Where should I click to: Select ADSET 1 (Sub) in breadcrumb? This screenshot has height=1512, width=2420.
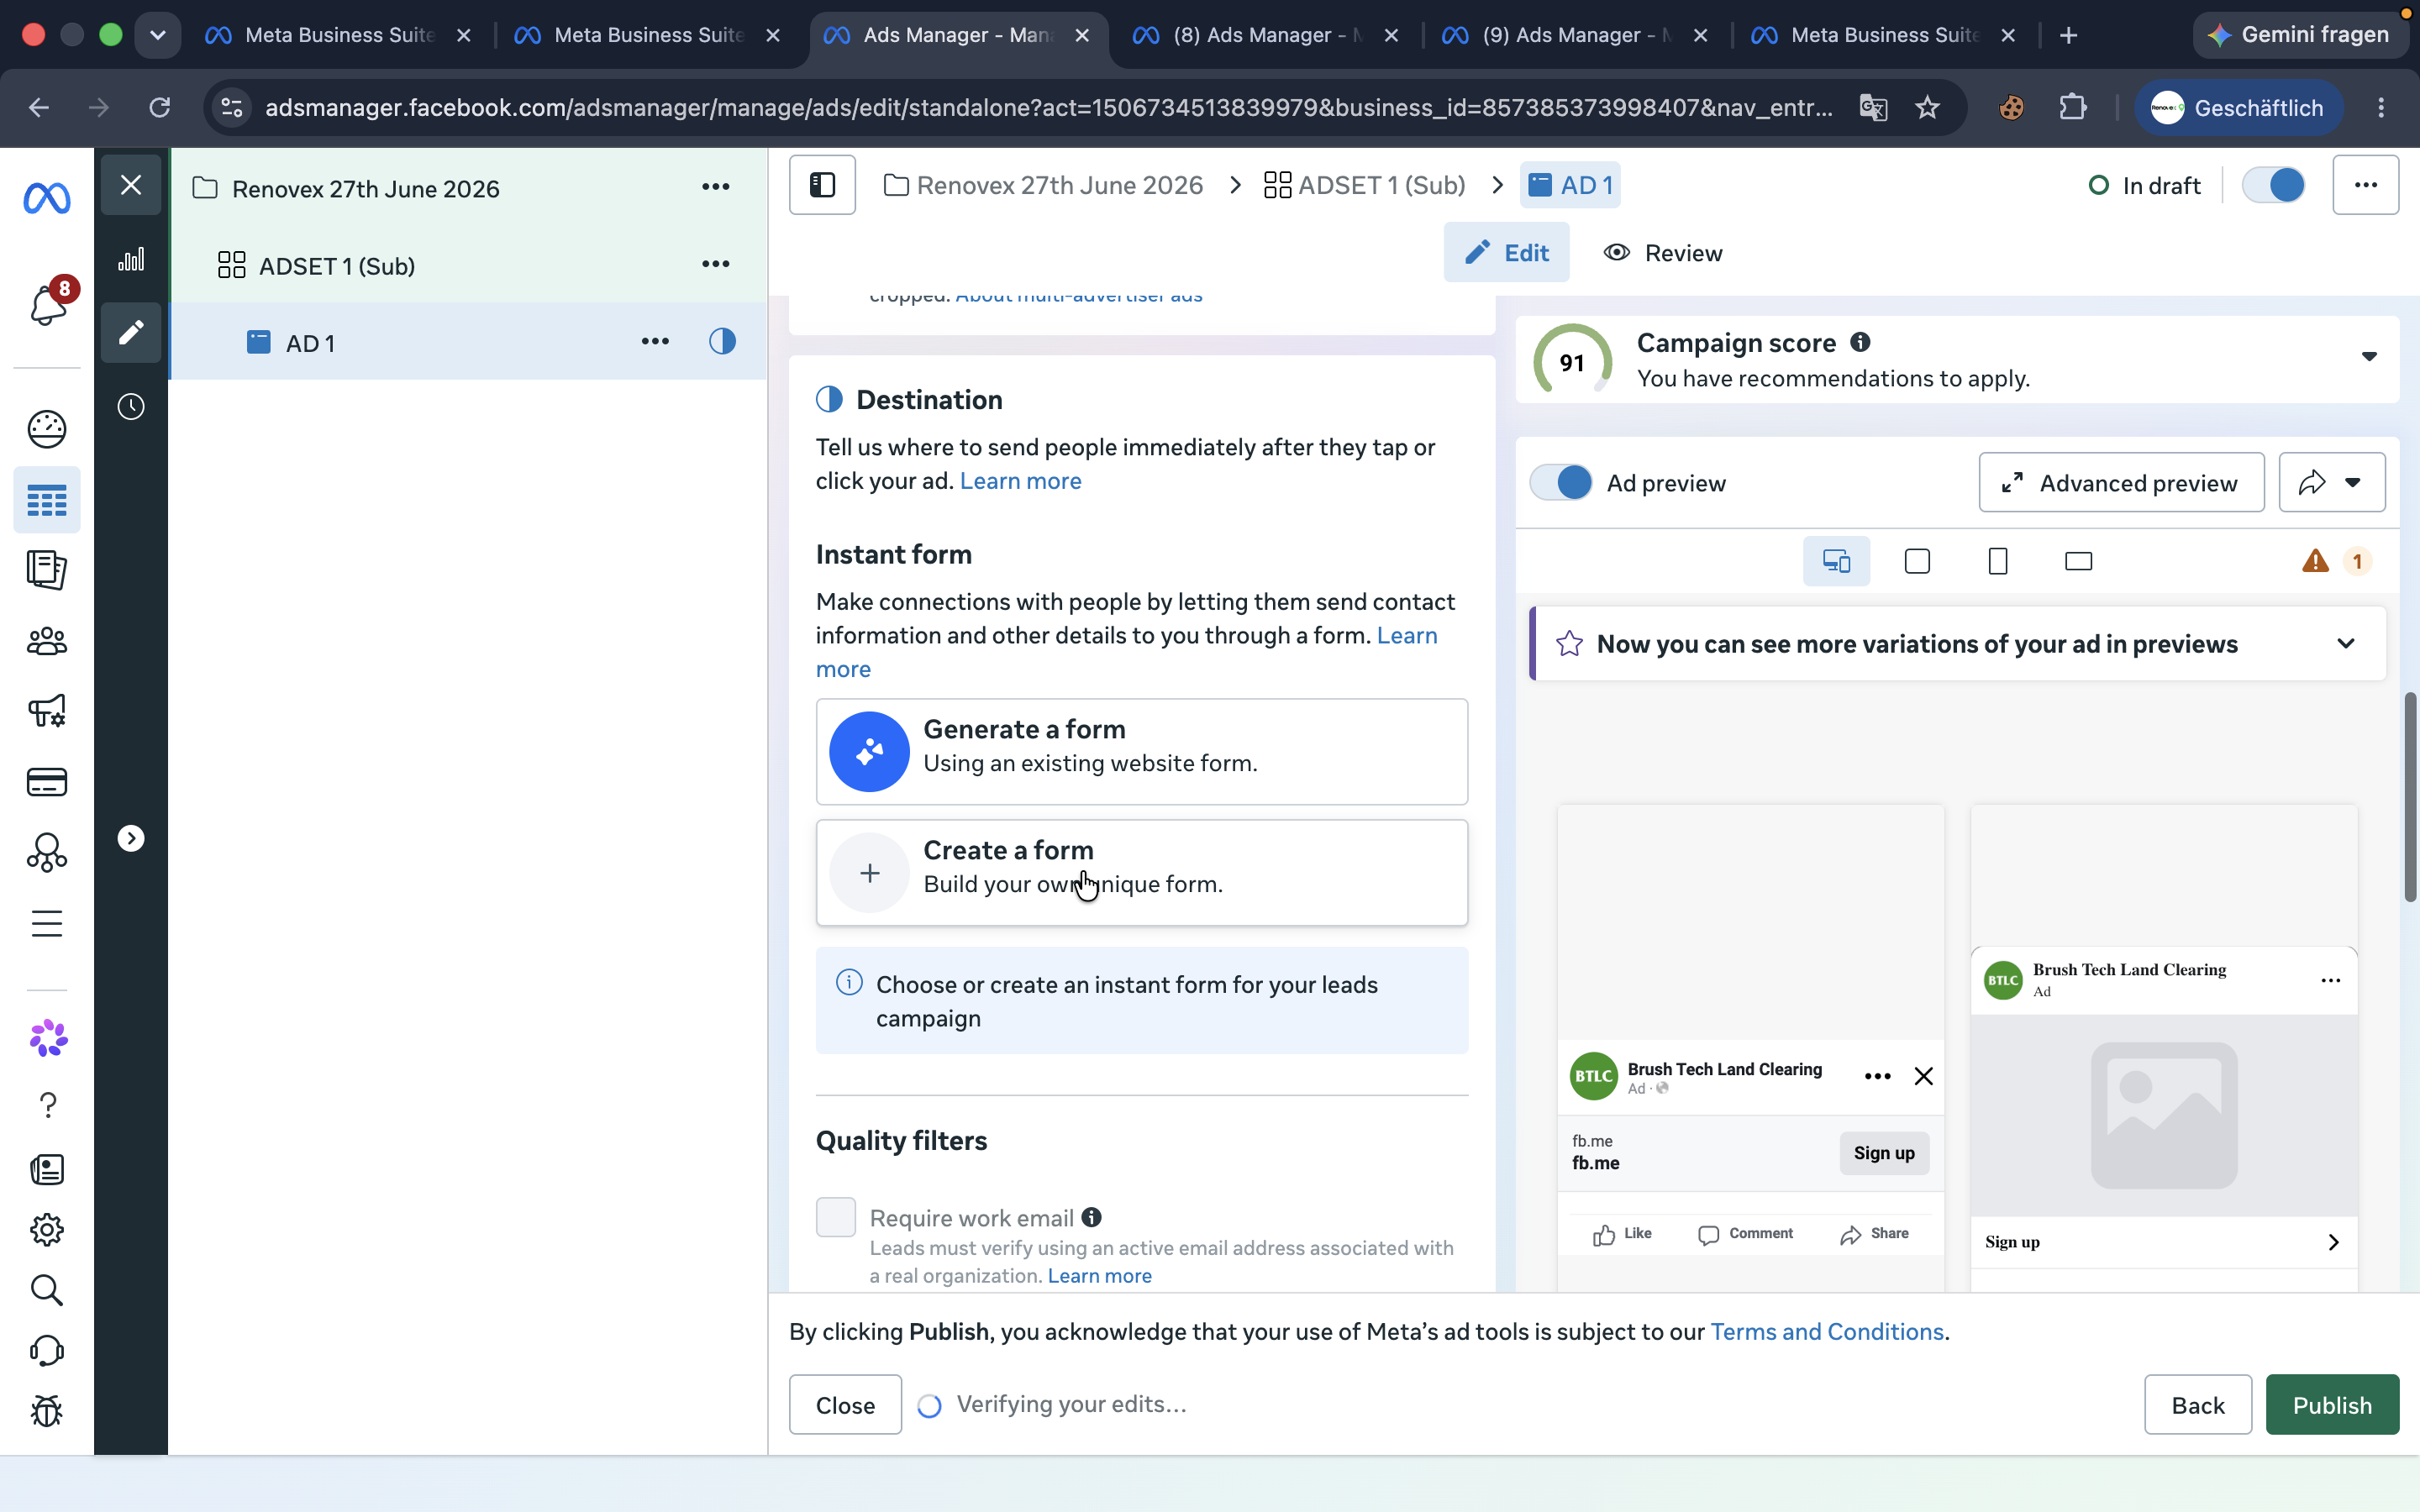click(1364, 185)
